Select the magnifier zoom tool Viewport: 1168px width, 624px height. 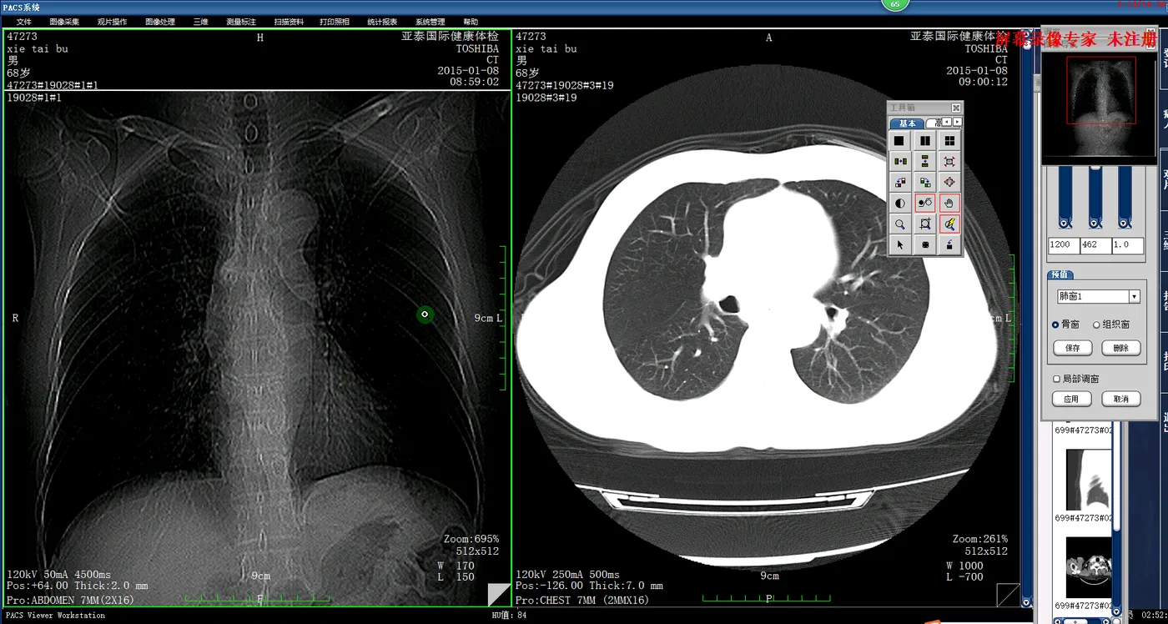899,224
